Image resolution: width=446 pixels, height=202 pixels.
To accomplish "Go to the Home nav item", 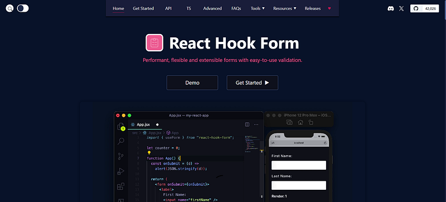I will click(118, 8).
